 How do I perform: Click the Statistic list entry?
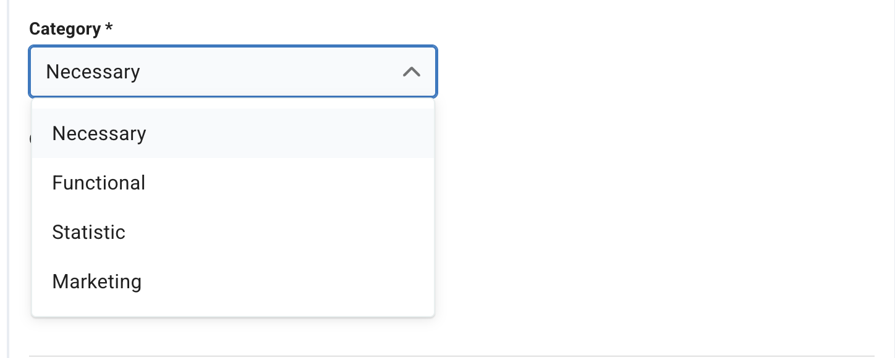coord(89,232)
